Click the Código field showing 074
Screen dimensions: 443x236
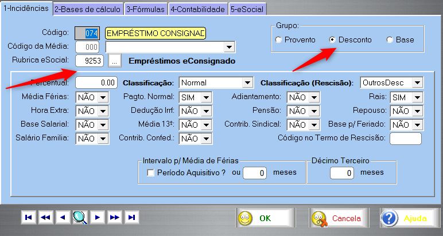pyautogui.click(x=87, y=33)
